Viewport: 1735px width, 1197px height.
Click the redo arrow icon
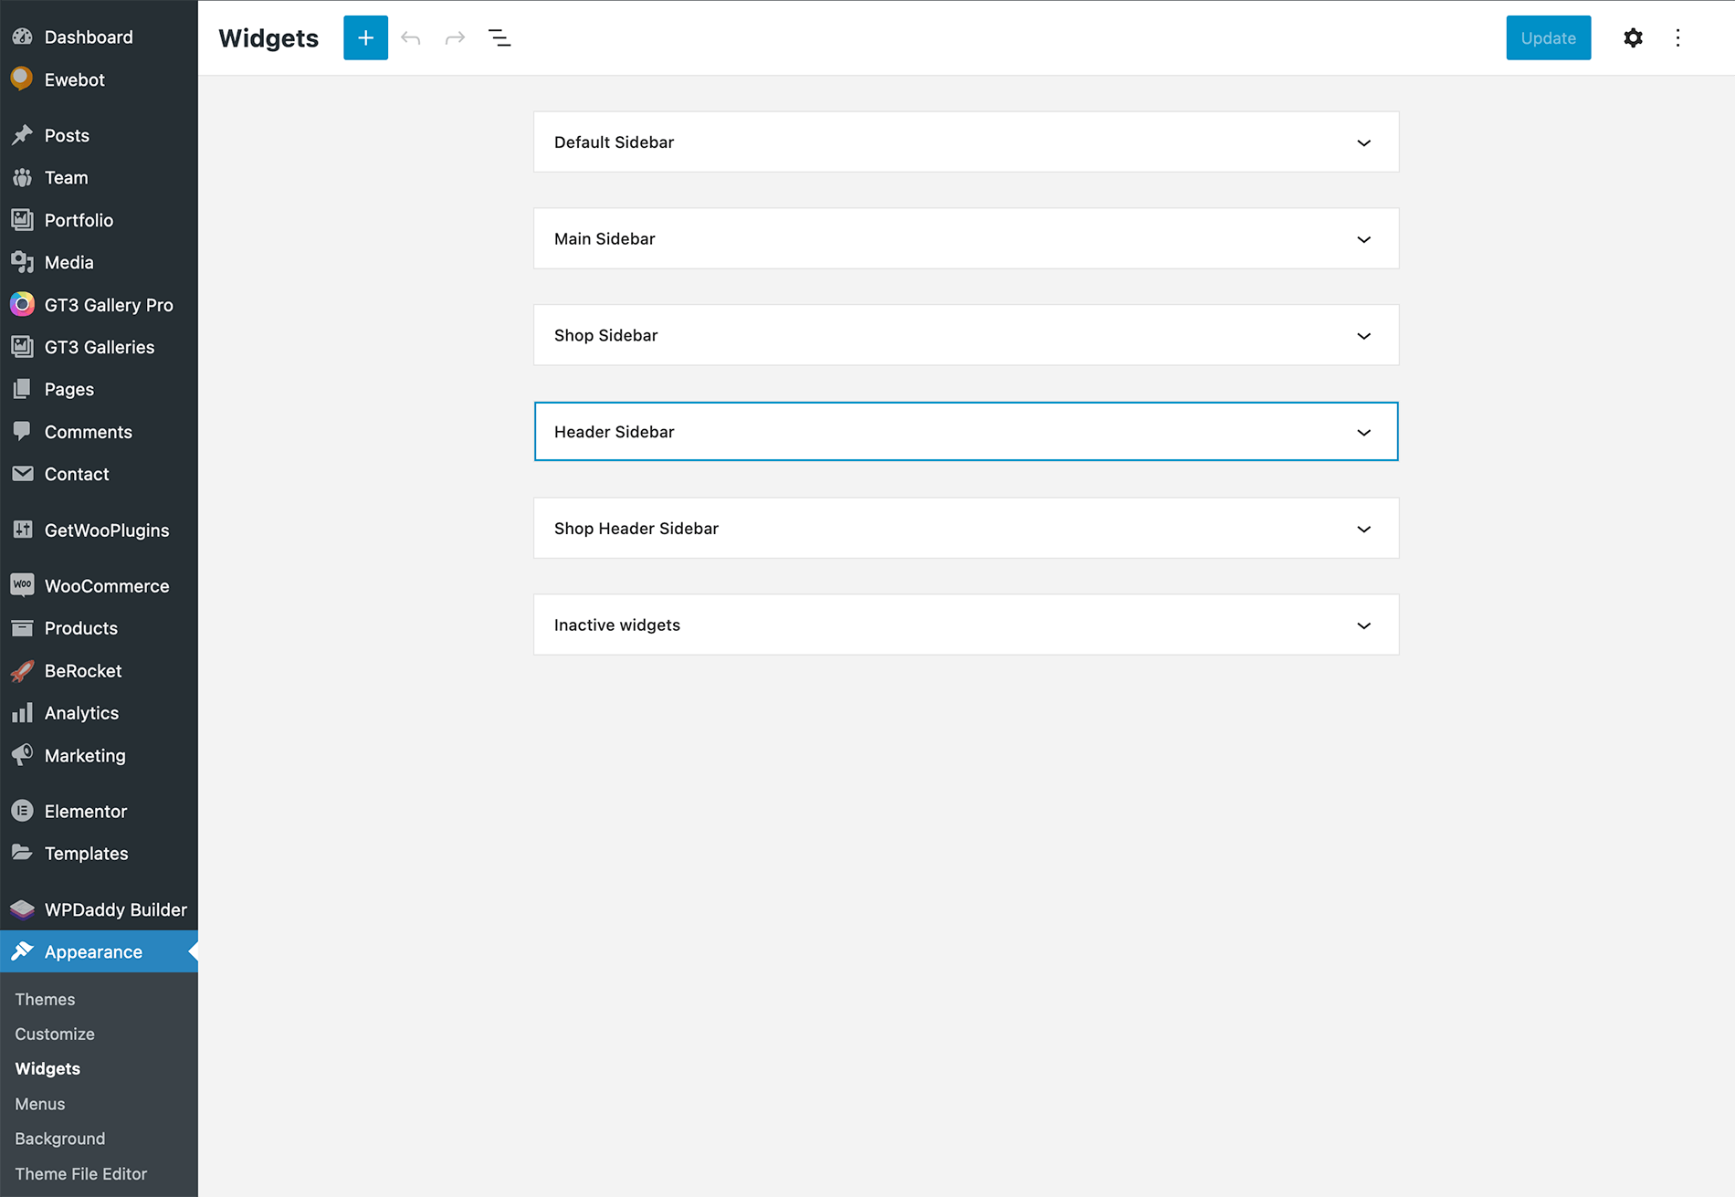click(455, 37)
